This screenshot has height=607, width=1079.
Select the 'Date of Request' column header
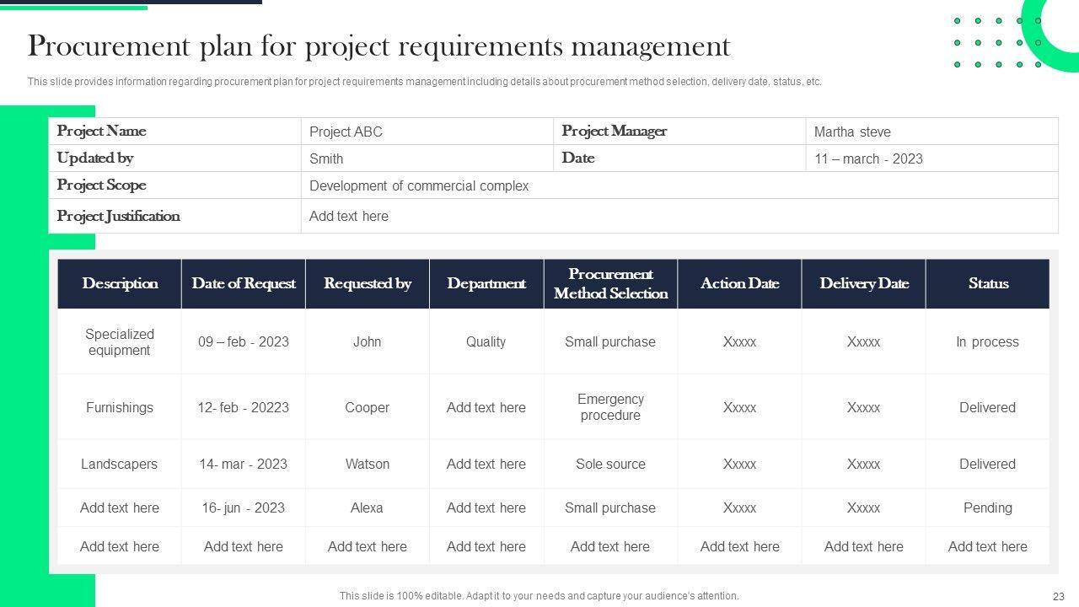(x=244, y=283)
